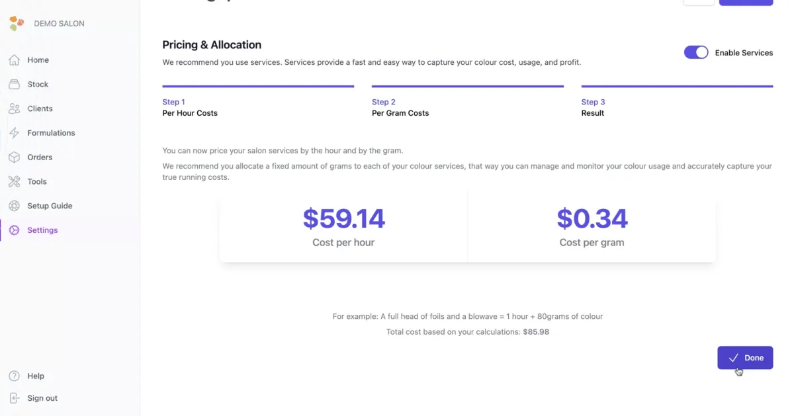The width and height of the screenshot is (794, 416).
Task: Click the Help question mark icon
Action: point(14,376)
